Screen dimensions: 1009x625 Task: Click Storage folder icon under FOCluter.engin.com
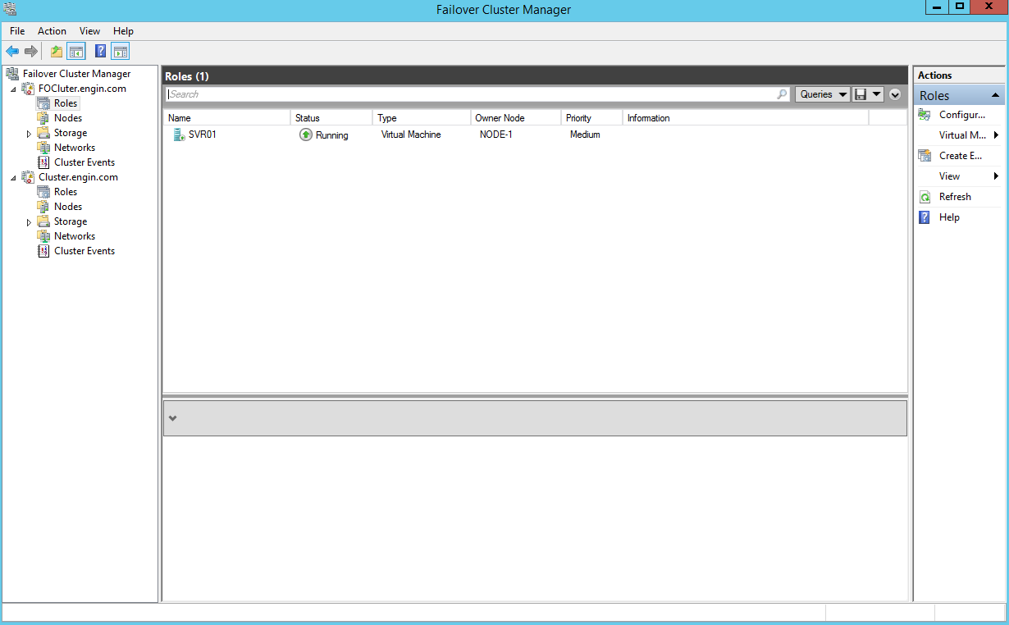tap(43, 133)
